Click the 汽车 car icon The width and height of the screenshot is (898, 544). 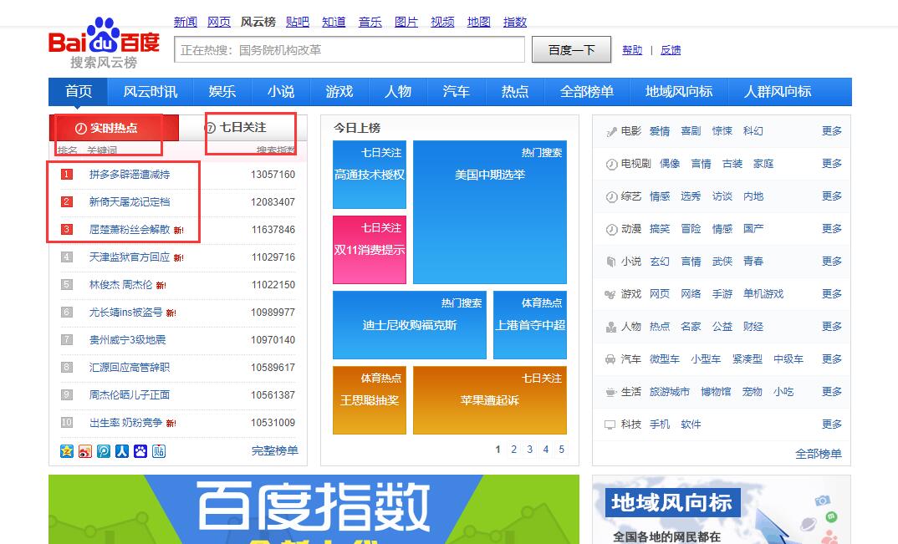click(x=610, y=359)
